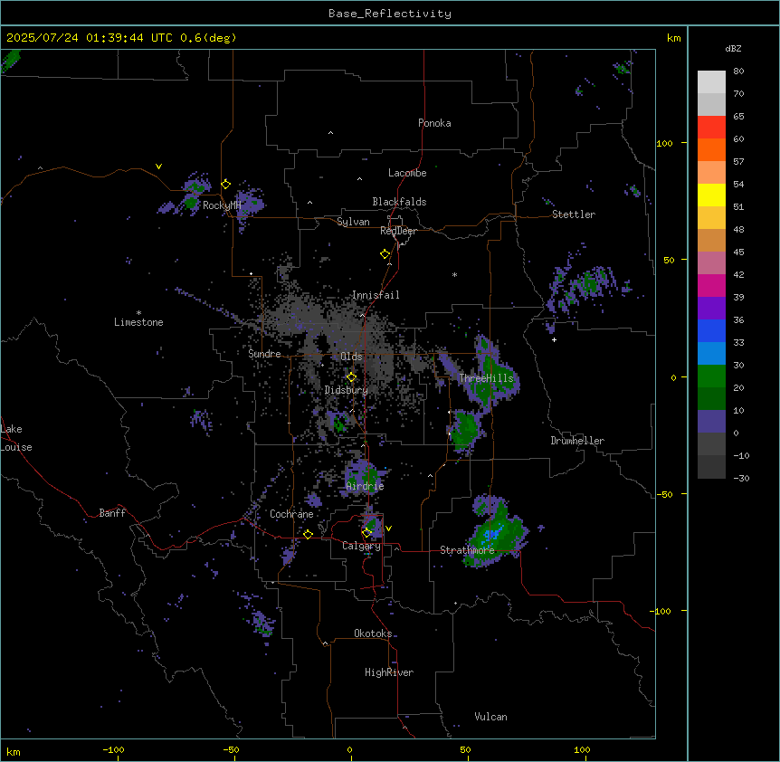Click the yellow v marker east of Calgary
The width and height of the screenshot is (780, 762).
point(388,529)
